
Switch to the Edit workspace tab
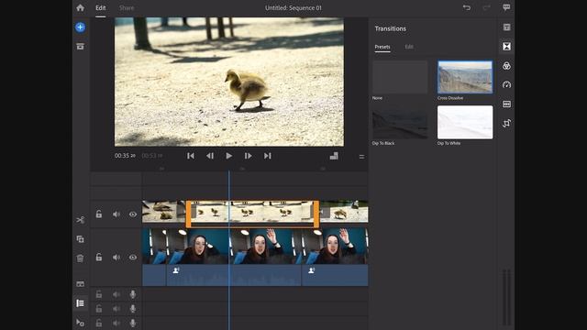click(100, 8)
